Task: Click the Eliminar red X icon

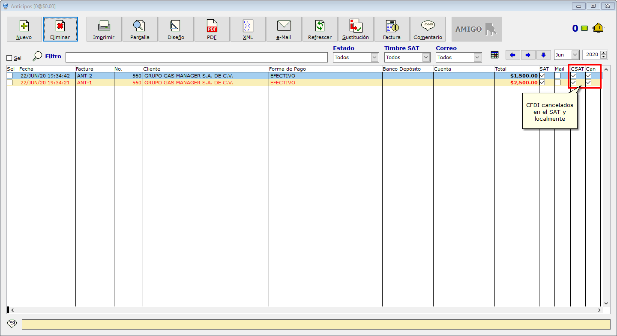Action: click(60, 26)
